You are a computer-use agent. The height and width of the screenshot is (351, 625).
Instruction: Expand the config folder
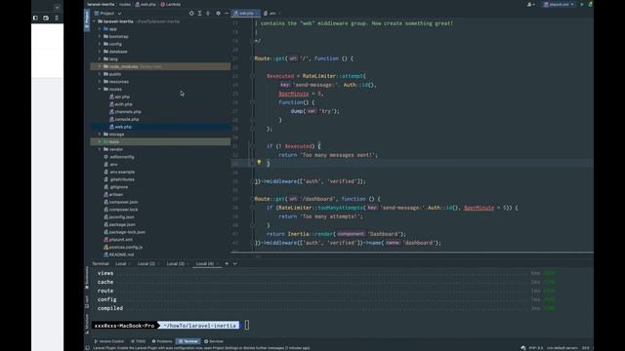pos(100,44)
